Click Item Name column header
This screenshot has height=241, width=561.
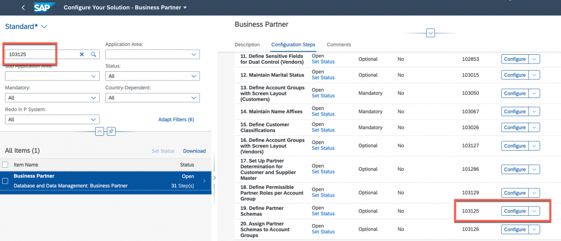click(26, 165)
